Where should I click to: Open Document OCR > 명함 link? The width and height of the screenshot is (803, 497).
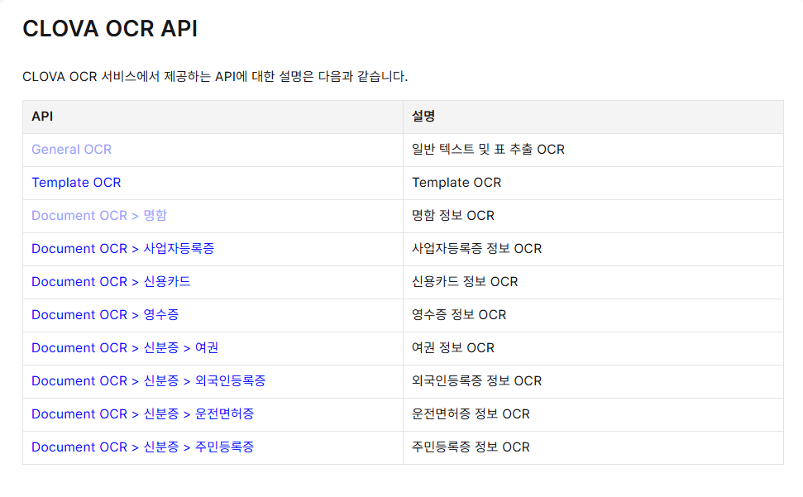click(x=99, y=216)
